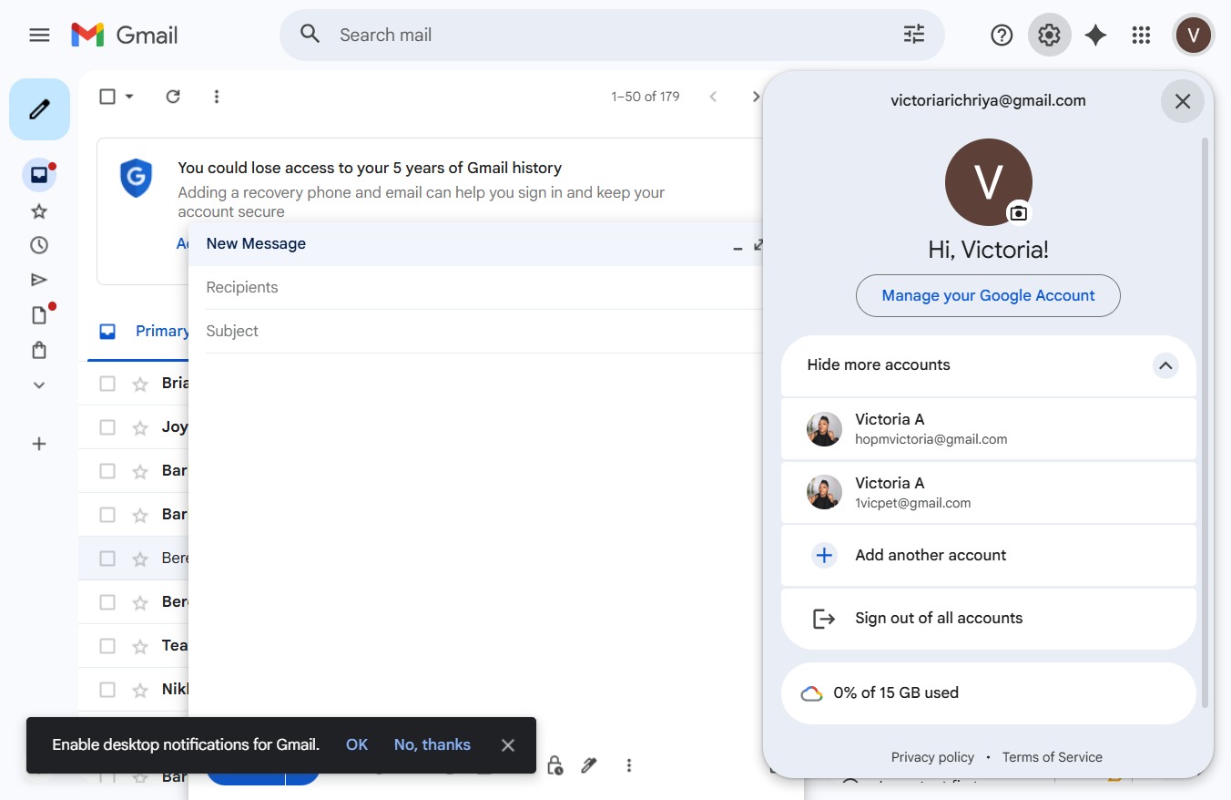
Task: Open the select dropdown arrow
Action: 129,97
